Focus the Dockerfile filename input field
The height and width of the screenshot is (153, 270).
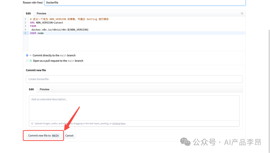(145, 2)
